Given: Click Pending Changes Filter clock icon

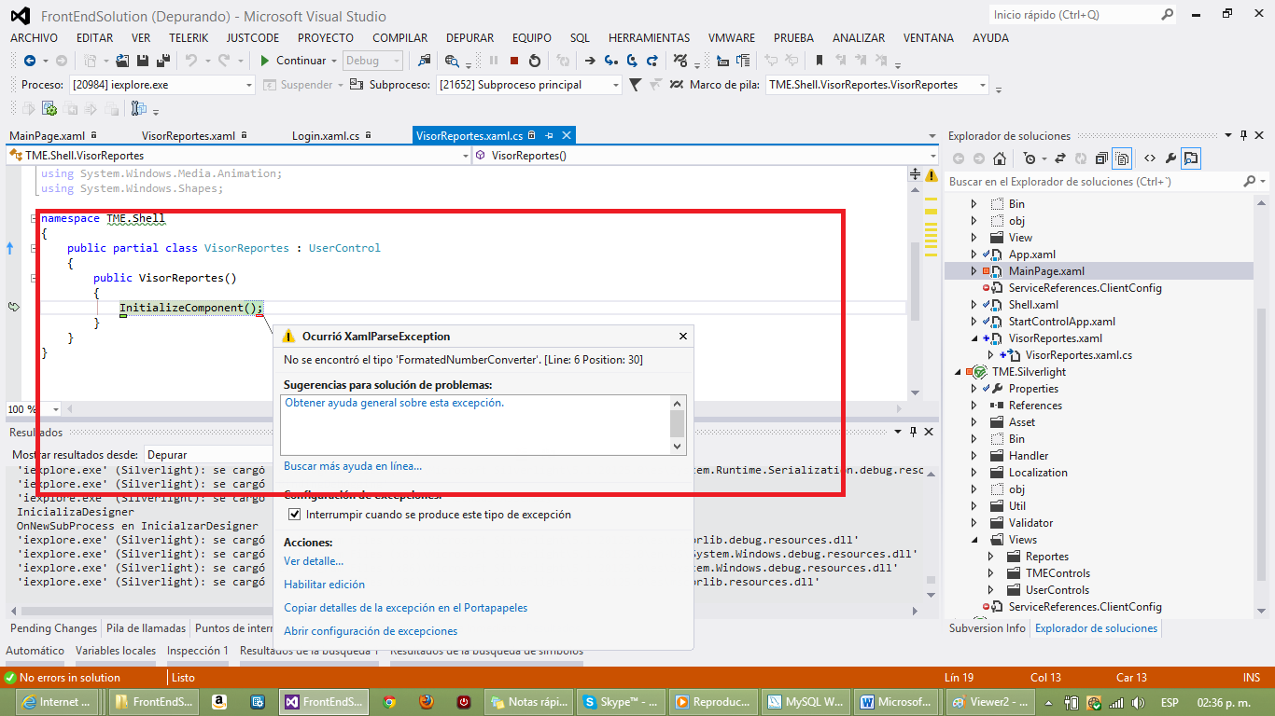Looking at the screenshot, I should click(1029, 158).
